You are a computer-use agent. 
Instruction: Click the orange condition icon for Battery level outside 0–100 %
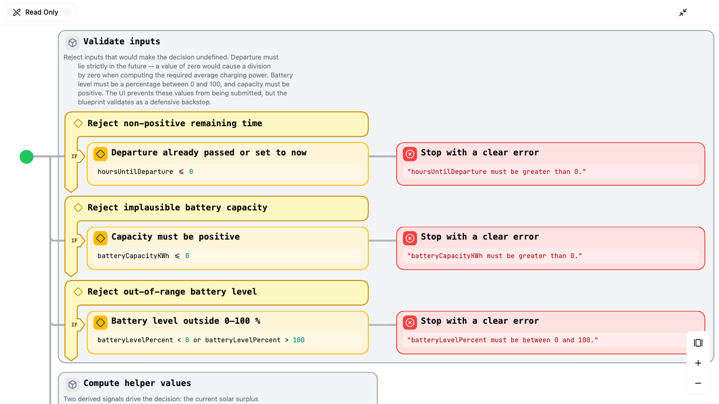pos(101,322)
